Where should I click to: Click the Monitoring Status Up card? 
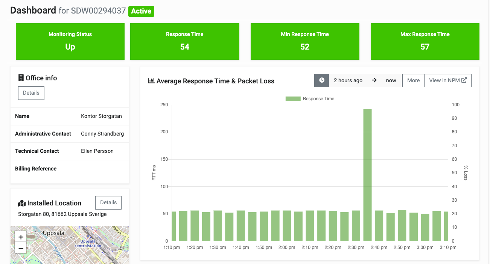70,41
